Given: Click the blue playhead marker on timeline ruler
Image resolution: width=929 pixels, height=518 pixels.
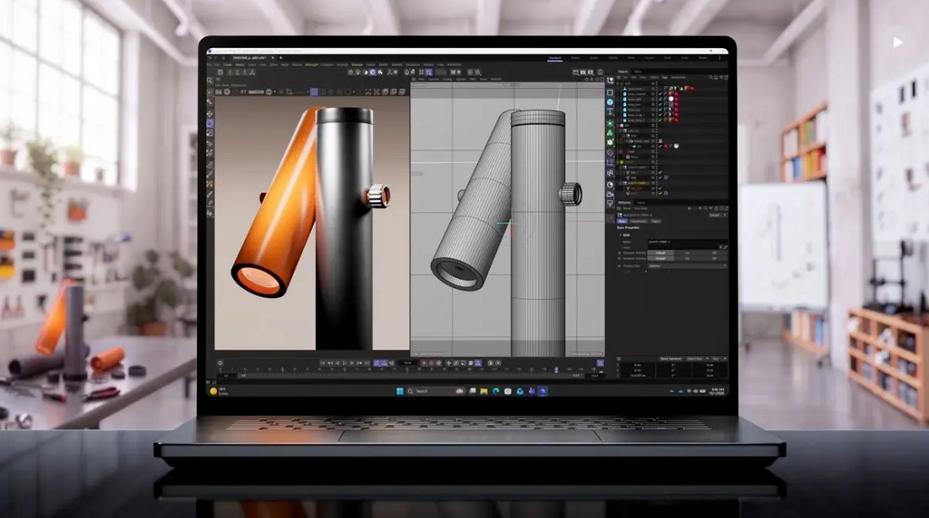Looking at the screenshot, I should 556,370.
